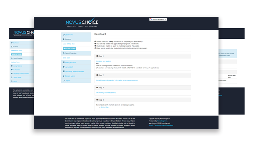This screenshot has height=141, width=253.
Task: Click the Frequently asked questions list icon in front sidebar
Action: (64, 71)
